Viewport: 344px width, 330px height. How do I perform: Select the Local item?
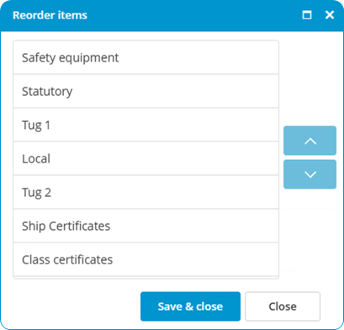(x=146, y=158)
